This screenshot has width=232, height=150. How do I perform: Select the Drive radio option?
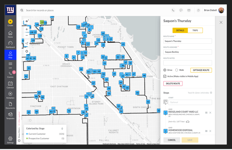tap(165, 70)
